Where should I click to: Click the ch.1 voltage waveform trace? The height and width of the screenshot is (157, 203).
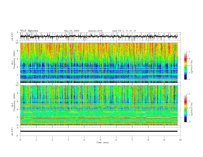(99, 36)
